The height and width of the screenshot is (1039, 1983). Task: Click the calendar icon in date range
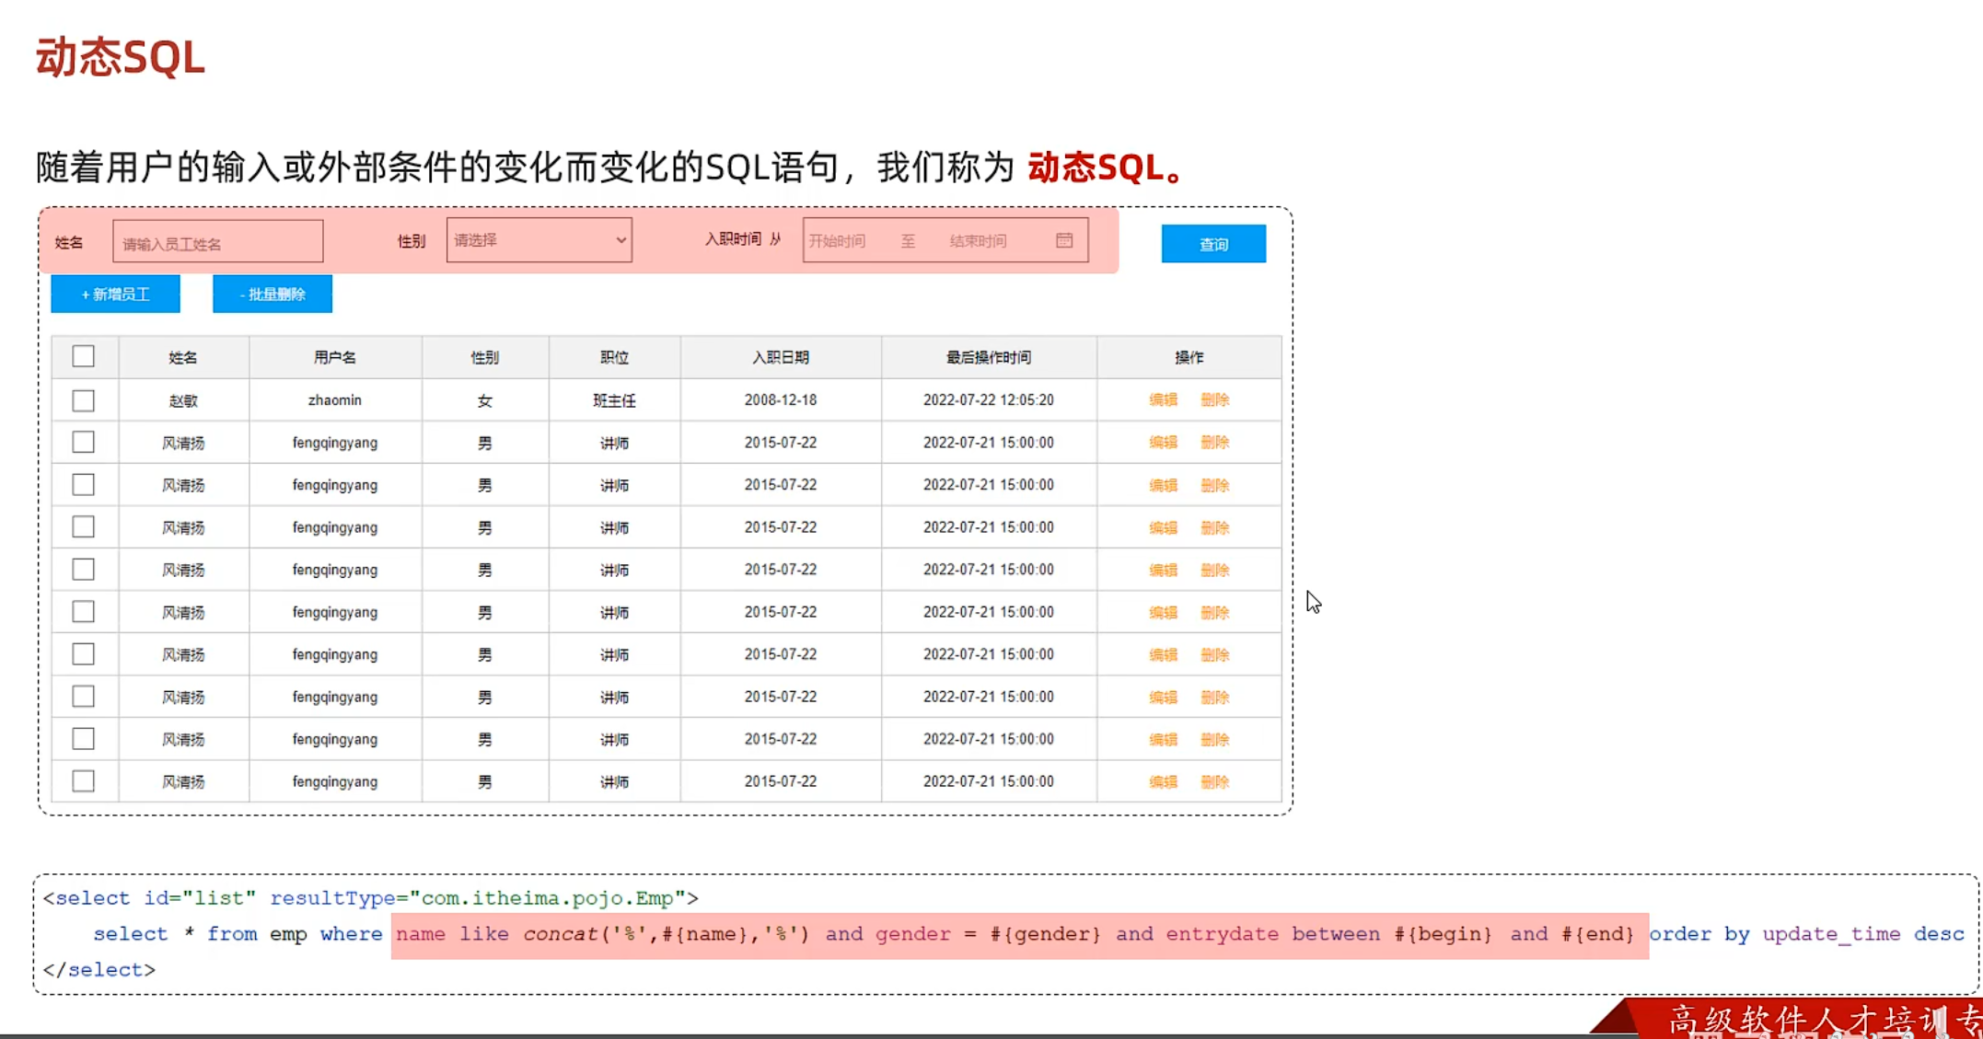pyautogui.click(x=1064, y=240)
